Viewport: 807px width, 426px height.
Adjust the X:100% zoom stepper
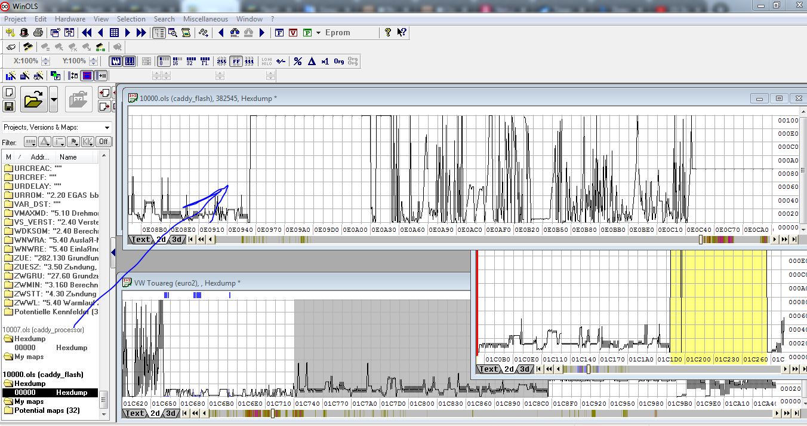46,61
